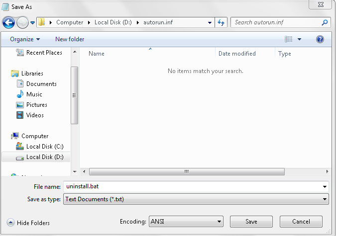Image resolution: width=337 pixels, height=236 pixels.
Task: Sort by the Type column header
Action: [x=285, y=54]
